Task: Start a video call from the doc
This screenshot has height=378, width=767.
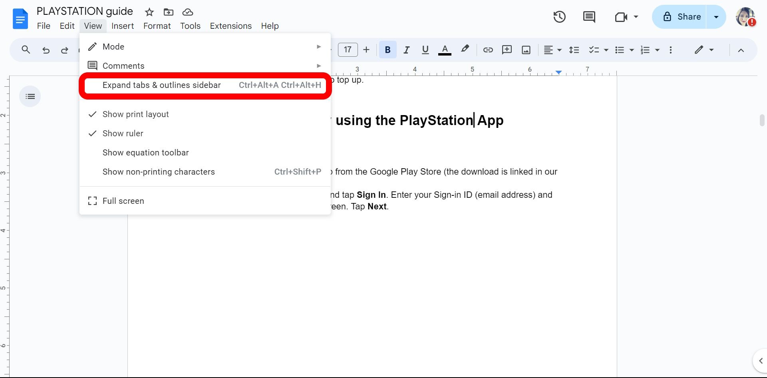Action: pos(620,17)
